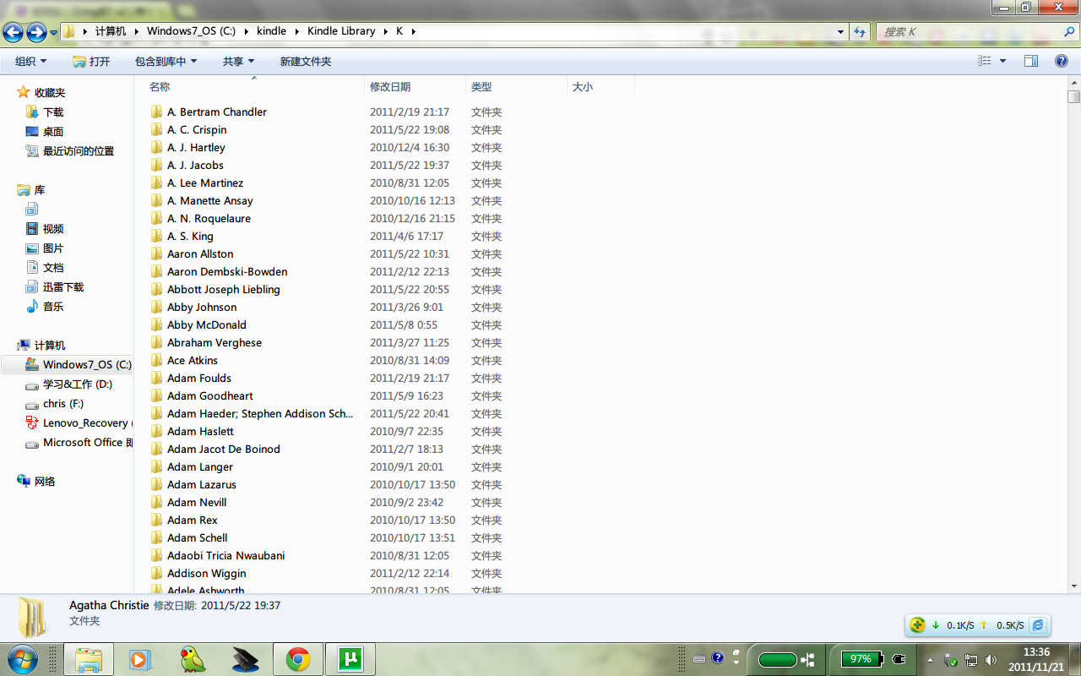The image size is (1081, 676).
Task: Select the Adaobi Tricia Nwaubani folder
Action: [225, 555]
